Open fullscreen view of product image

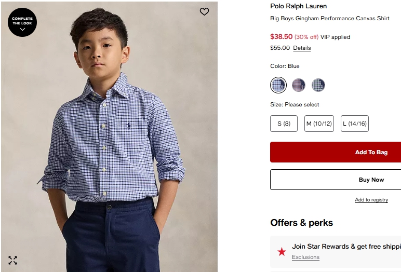click(13, 260)
